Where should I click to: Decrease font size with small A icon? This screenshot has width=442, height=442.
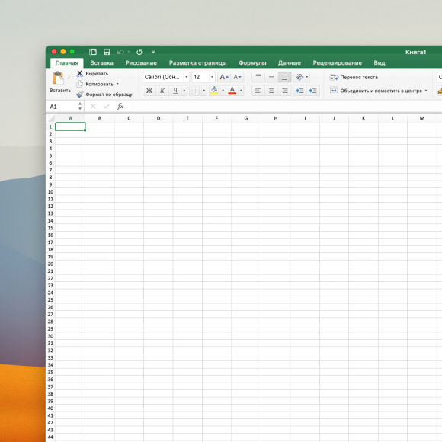pyautogui.click(x=237, y=77)
